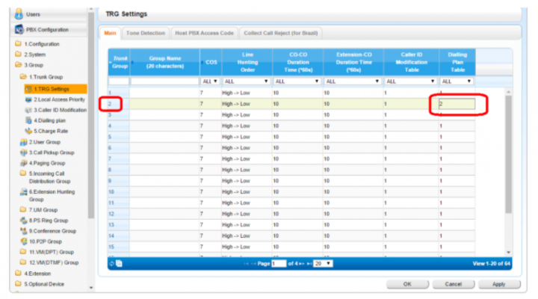Click the OK button
Image resolution: width=538 pixels, height=299 pixels.
[x=406, y=285]
